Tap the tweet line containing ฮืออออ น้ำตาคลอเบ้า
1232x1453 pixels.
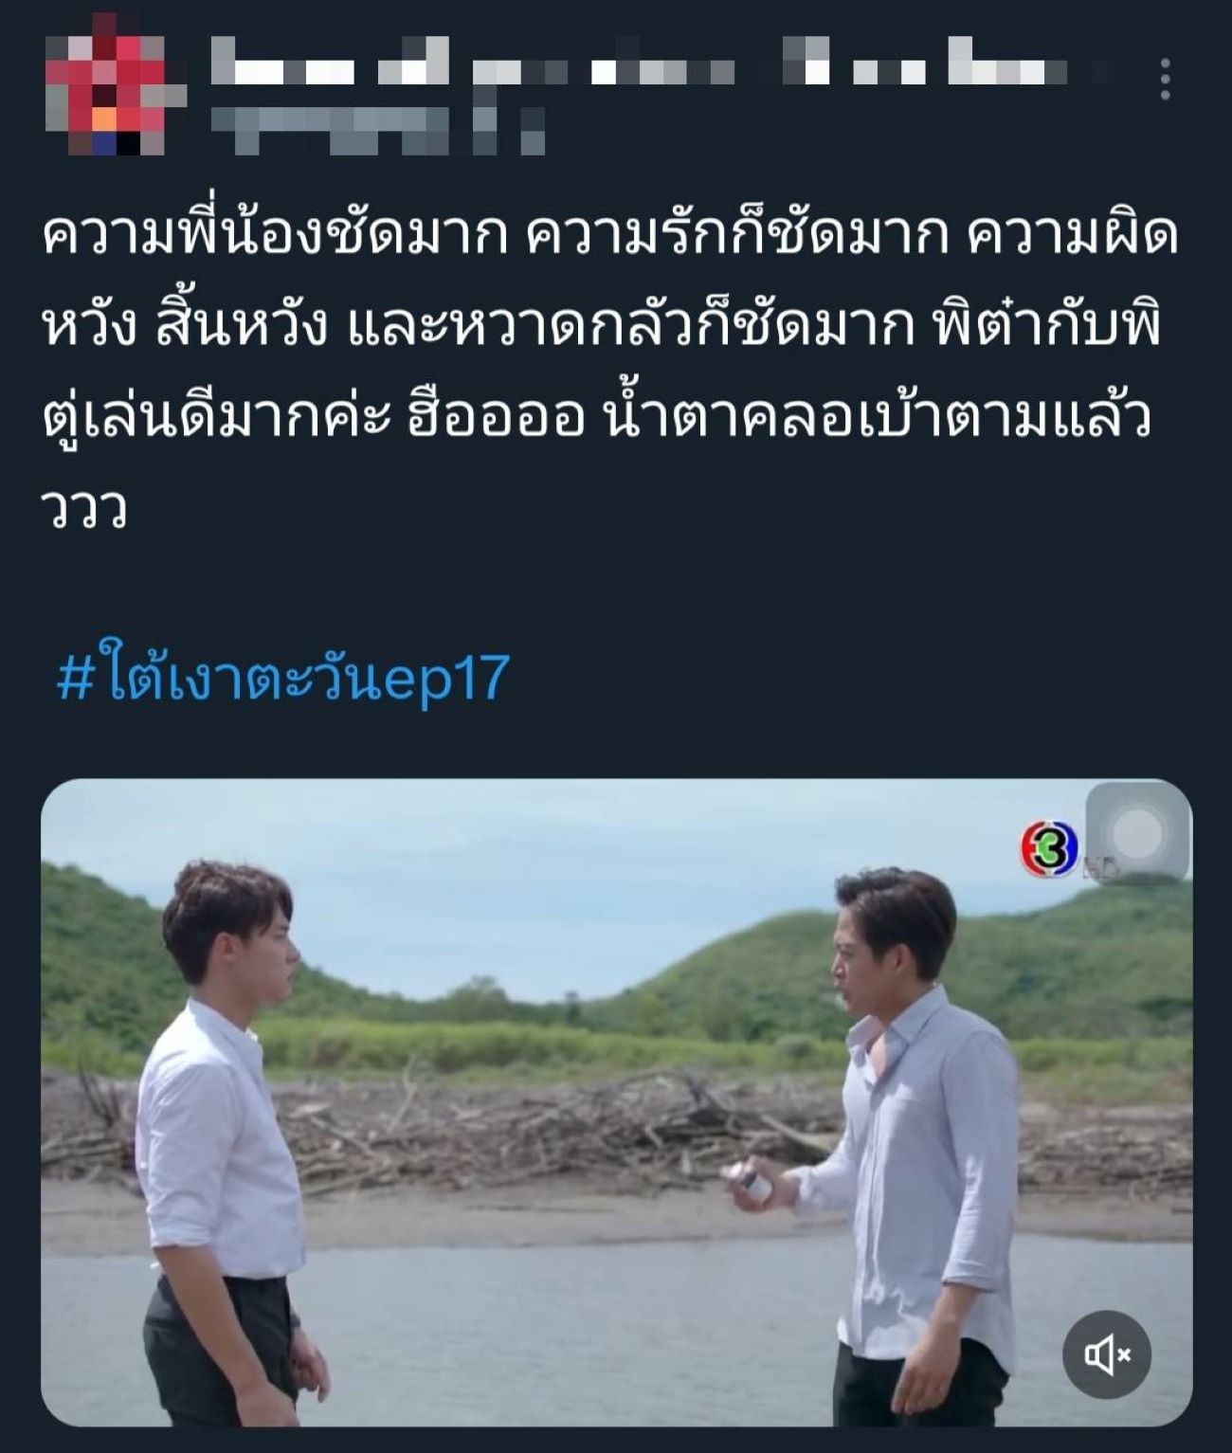597,419
